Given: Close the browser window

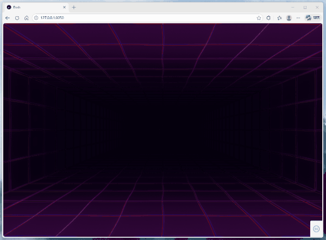Looking at the screenshot, I should click(x=317, y=7).
